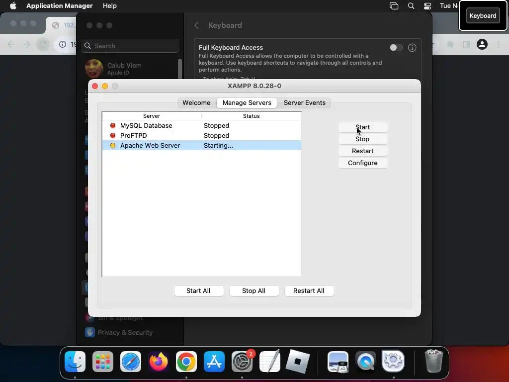Click Start All servers button
Image resolution: width=509 pixels, height=382 pixels.
click(x=198, y=290)
